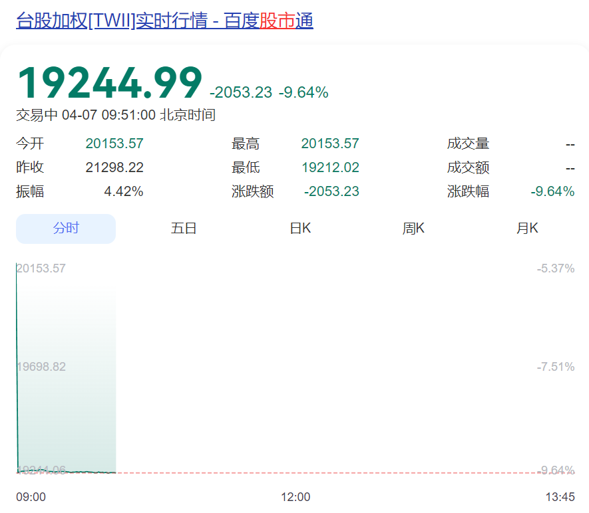Click the 振幅 value 4.42%
Image resolution: width=589 pixels, height=513 pixels.
point(124,191)
